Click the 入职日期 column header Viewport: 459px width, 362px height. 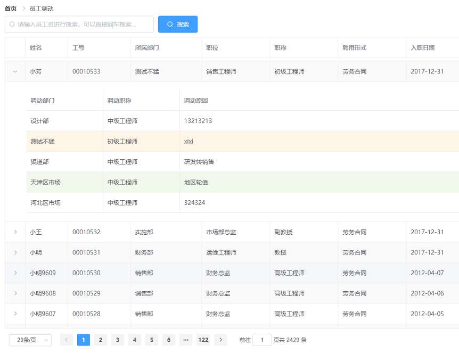click(x=423, y=48)
